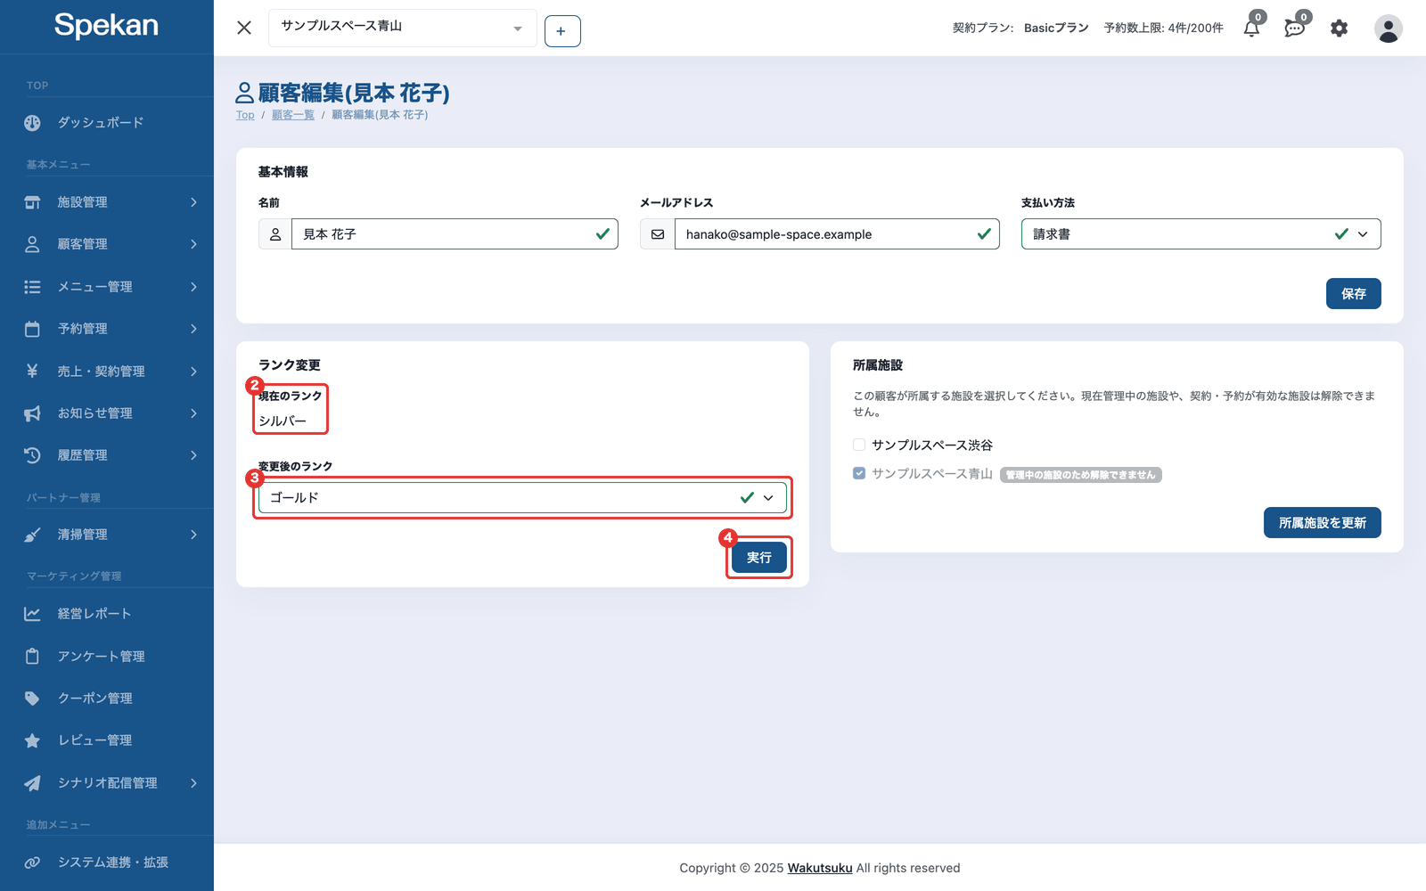Open the settings gear icon
This screenshot has width=1426, height=891.
[1339, 29]
